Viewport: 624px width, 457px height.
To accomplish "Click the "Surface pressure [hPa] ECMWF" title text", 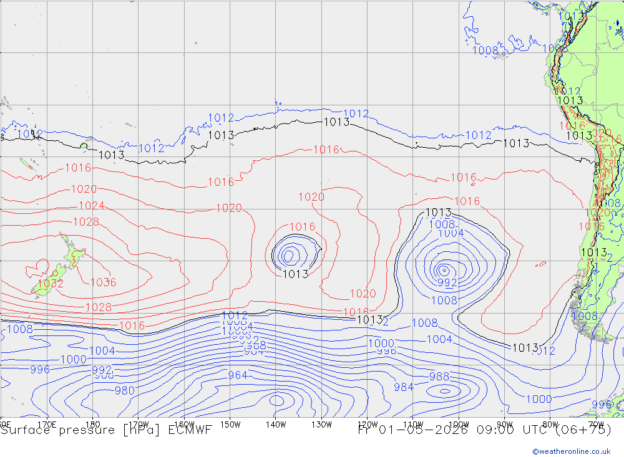I will coord(106,430).
